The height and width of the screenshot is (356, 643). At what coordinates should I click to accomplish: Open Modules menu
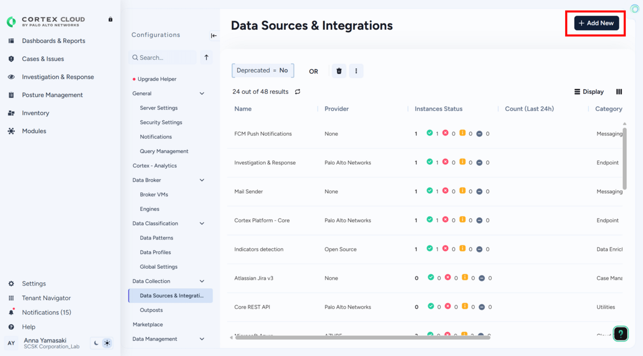(34, 131)
